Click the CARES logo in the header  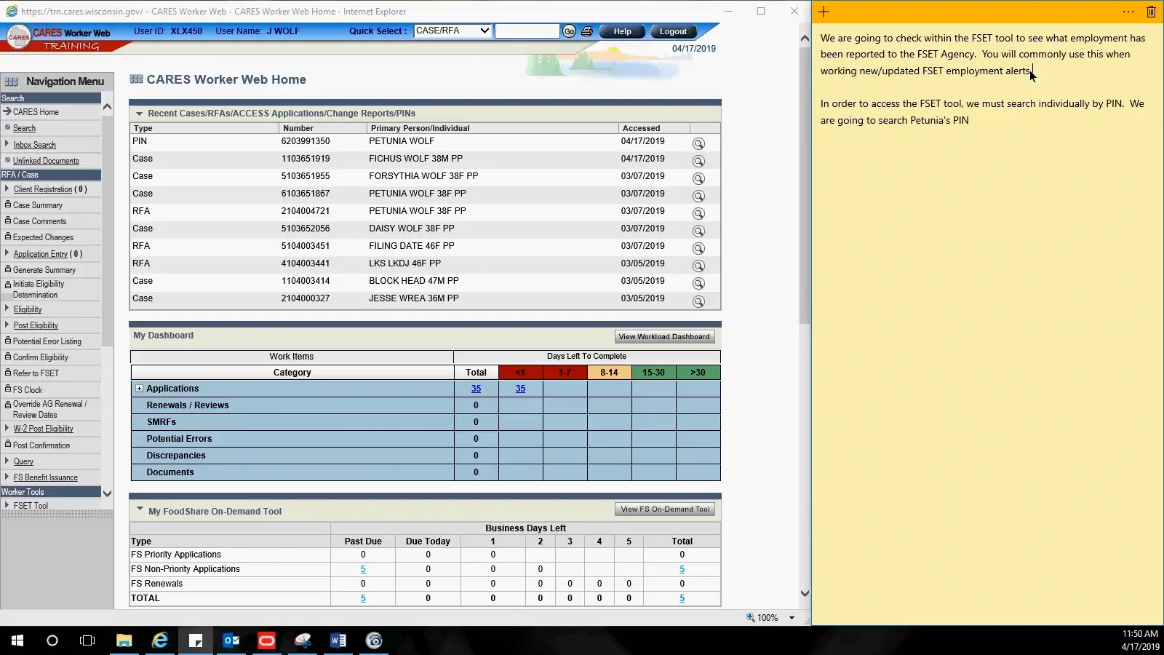point(18,36)
